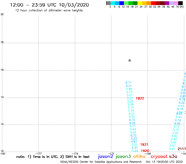186x164 pixels.
Task: Click the red 1922 time stamp
Action: [140, 98]
